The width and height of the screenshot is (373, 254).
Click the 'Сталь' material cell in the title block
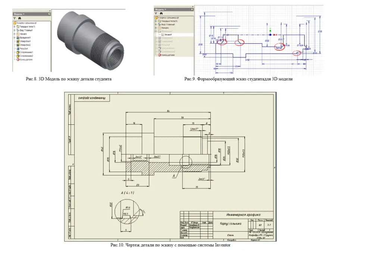coord(230,235)
